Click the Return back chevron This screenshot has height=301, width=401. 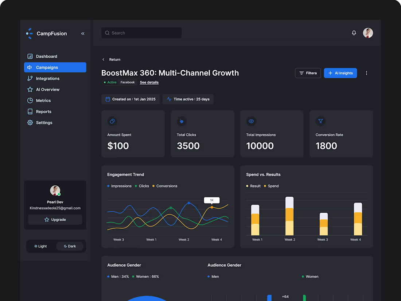103,59
